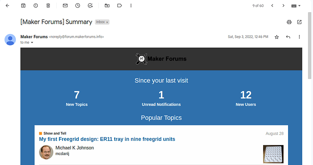
Task: Click the 'August 28' date
Action: coord(274,134)
